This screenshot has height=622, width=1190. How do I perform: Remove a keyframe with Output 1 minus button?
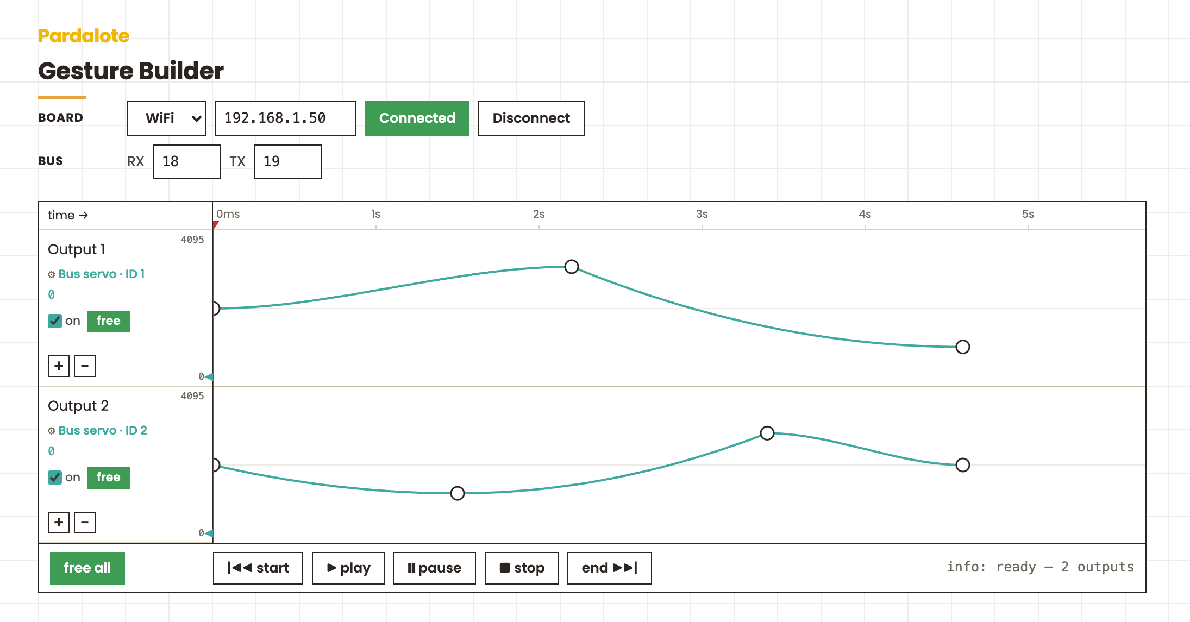85,366
